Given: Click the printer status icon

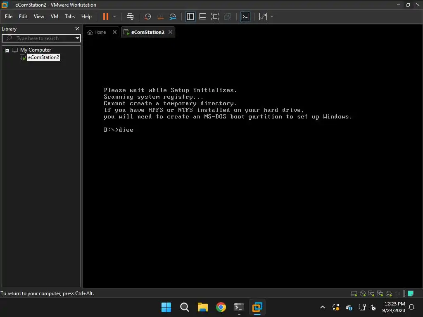Looking at the screenshot, I should [389, 293].
